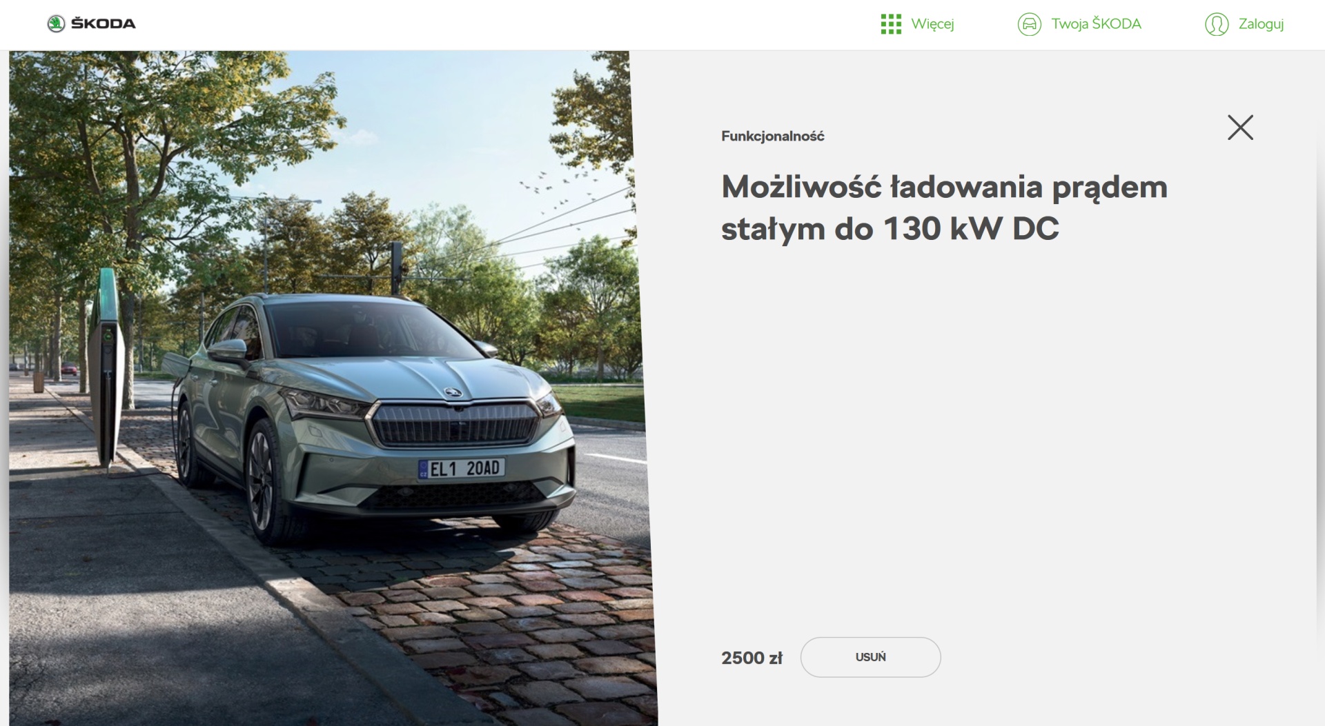The height and width of the screenshot is (726, 1325).
Task: Open the green grid icon beside Więcej
Action: coord(891,24)
